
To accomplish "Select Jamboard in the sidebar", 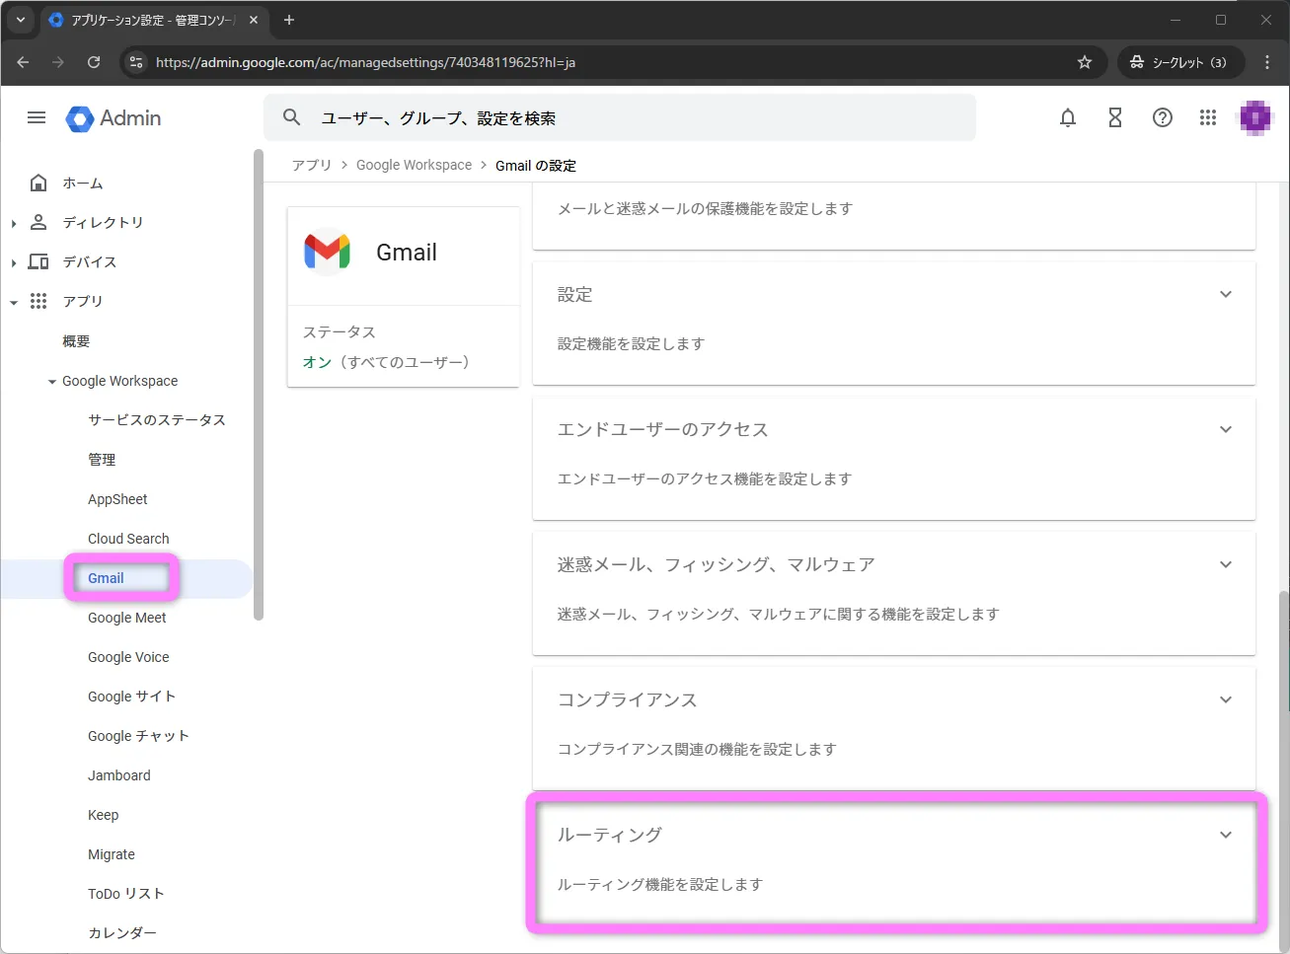I will pos(119,775).
